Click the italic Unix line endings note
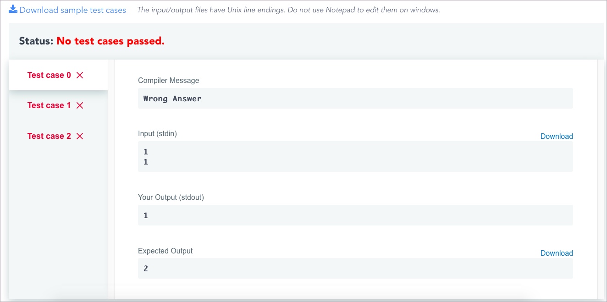 coord(288,10)
